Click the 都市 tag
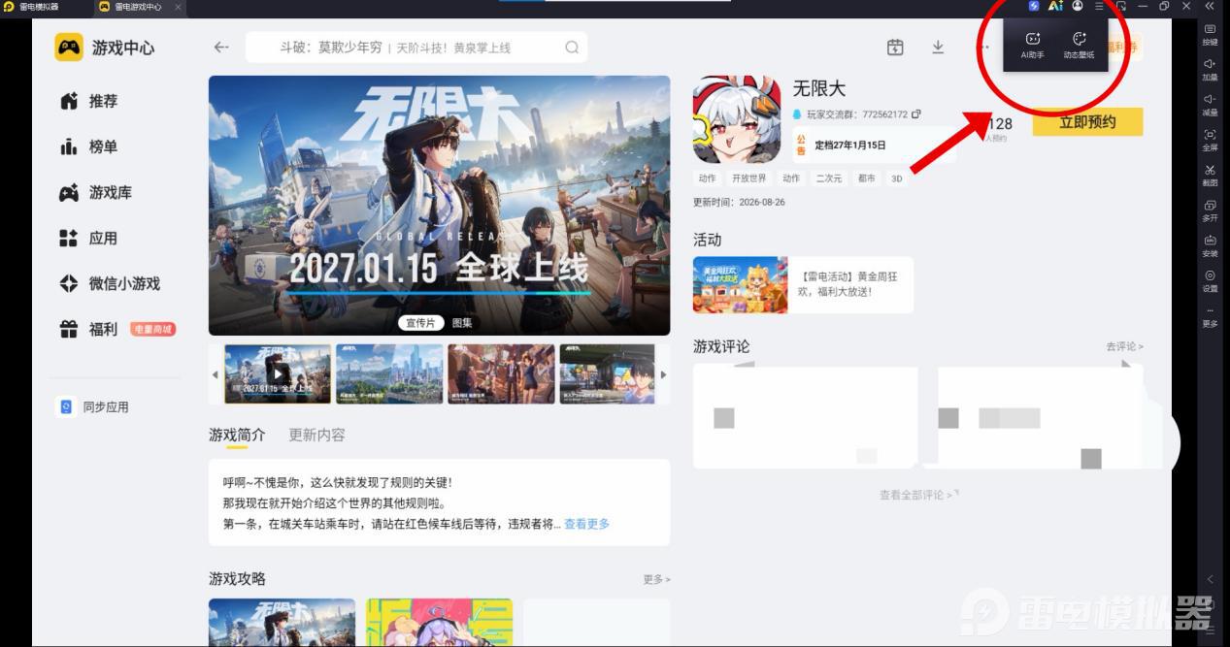Viewport: 1230px width, 647px height. pyautogui.click(x=866, y=178)
